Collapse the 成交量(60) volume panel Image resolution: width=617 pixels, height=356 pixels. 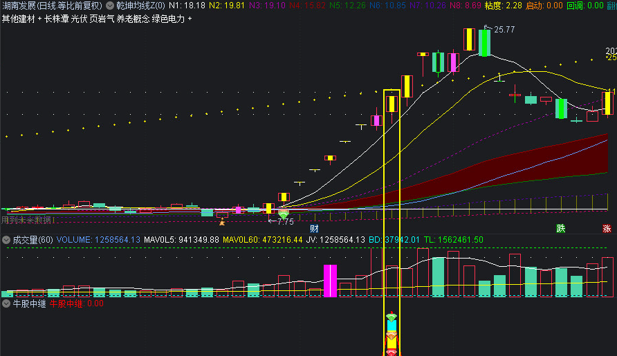click(6, 240)
